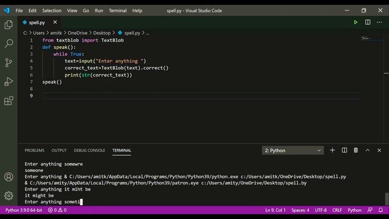Click the Users breadcrumb segment
Screen dimensions: 389x219
(x=39, y=33)
